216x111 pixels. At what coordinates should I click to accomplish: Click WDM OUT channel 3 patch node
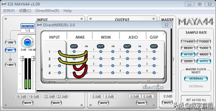pyautogui.click(x=101, y=66)
